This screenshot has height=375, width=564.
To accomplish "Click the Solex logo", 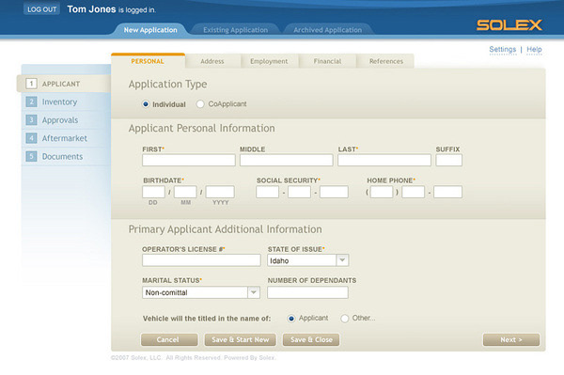I will (509, 24).
